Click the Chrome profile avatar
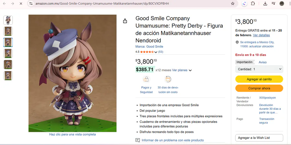 282,4
